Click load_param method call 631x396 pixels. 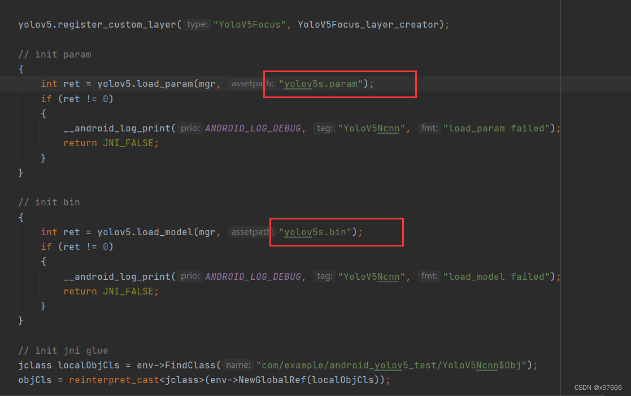click(165, 84)
